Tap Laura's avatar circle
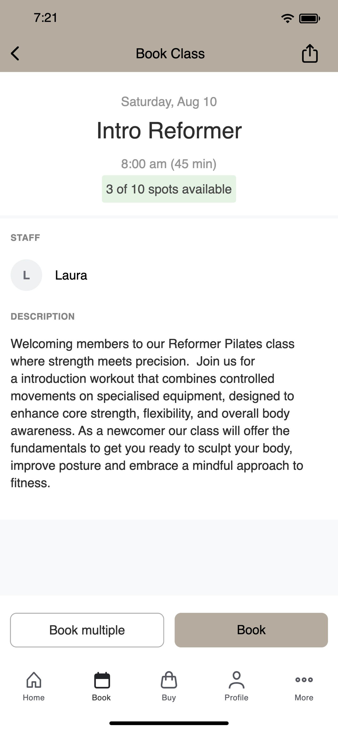The image size is (338, 732). pyautogui.click(x=26, y=275)
